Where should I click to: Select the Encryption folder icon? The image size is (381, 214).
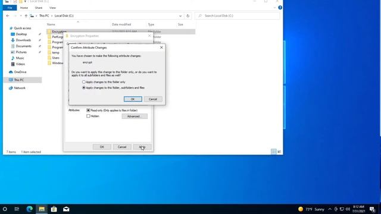49,32
